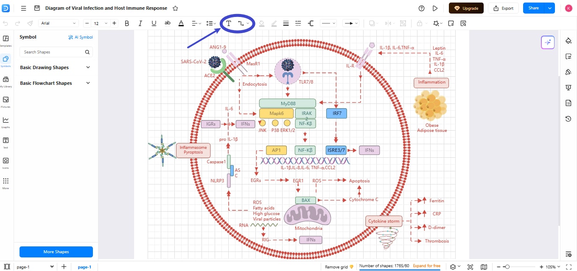The image size is (577, 271).
Task: Open the hamburger menu at top left
Action: click(23, 8)
